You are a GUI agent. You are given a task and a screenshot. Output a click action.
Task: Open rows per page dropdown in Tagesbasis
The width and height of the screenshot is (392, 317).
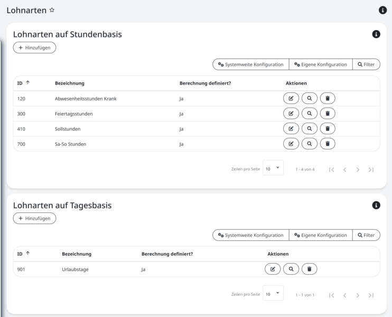pos(273,294)
